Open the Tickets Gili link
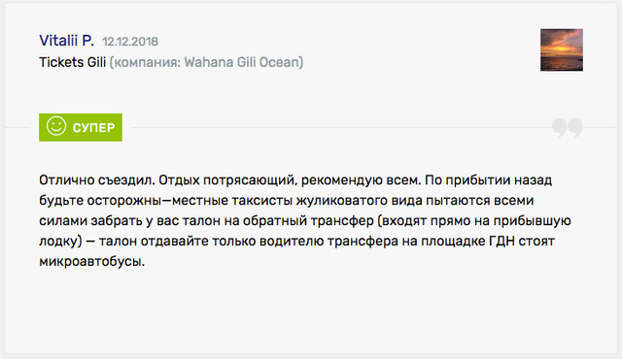Viewport: 622px width, 359px height. click(x=72, y=62)
